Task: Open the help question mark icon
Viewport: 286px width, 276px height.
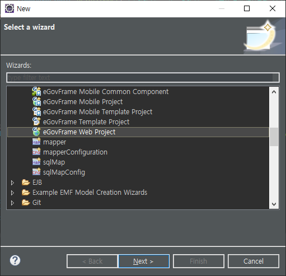Action: (15, 260)
